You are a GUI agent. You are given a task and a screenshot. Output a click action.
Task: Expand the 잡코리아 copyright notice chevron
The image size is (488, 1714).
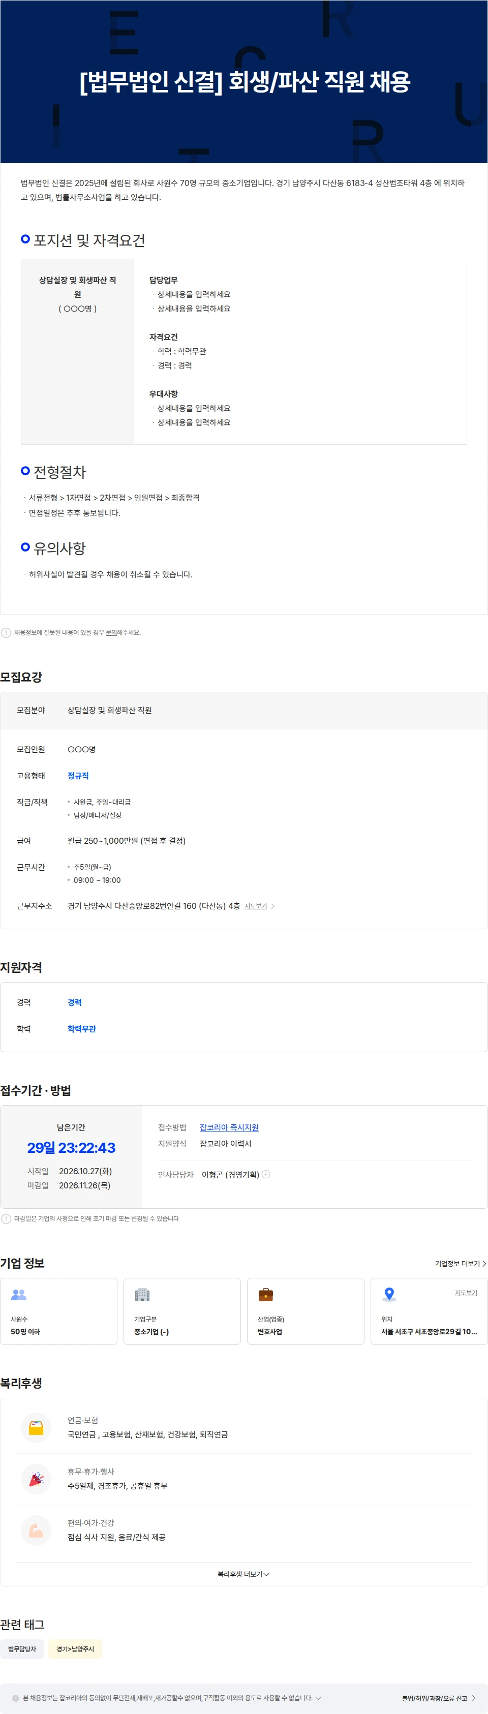tap(318, 1698)
